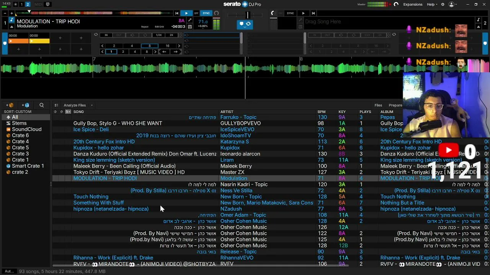Eject deck 2 using the triangle icon

pos(478,27)
